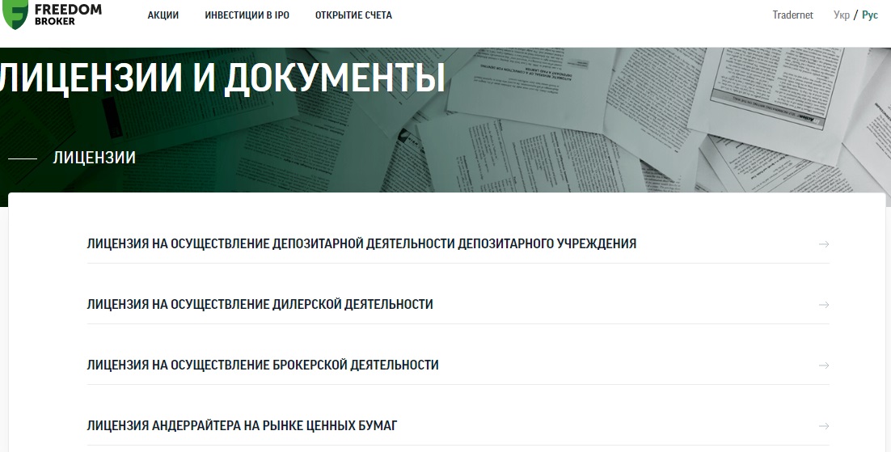Image resolution: width=891 pixels, height=452 pixels.
Task: Click the green Freedom shield logo icon
Action: coord(15,15)
